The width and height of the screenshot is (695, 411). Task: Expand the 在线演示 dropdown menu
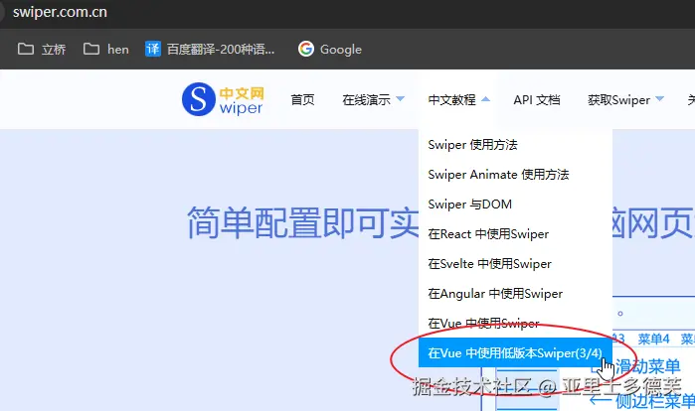pos(373,100)
